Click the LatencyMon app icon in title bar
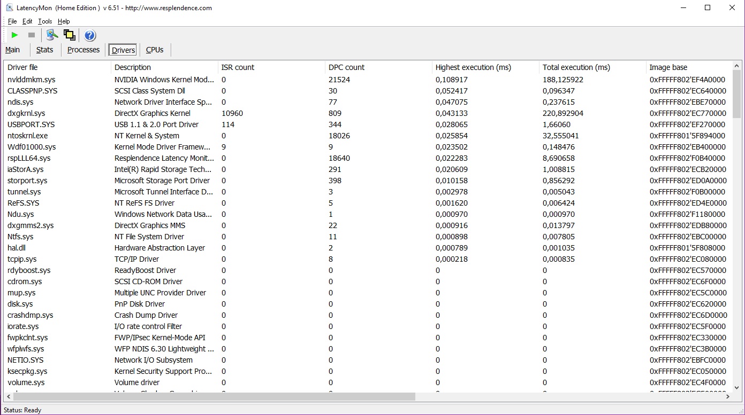Screen dimensions: 745x415 click(x=10, y=7)
